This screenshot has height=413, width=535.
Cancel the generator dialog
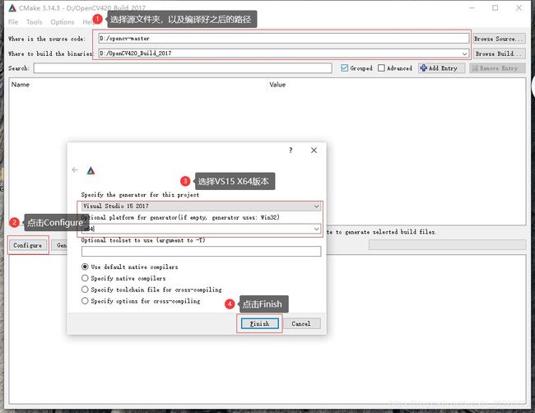click(x=301, y=323)
